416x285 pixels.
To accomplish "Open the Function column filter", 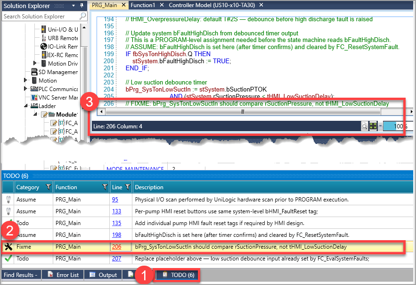I will [105, 187].
